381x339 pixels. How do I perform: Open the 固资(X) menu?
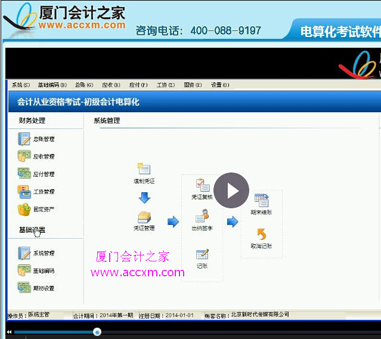(193, 85)
